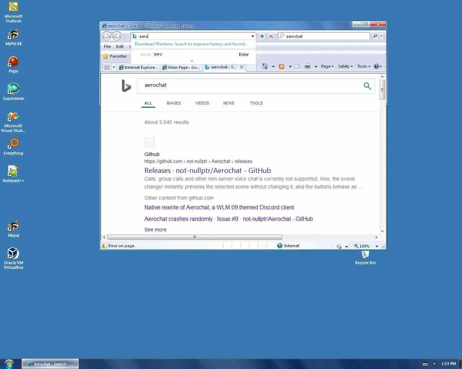462x369 pixels.
Task: Click the Protected Mode lock icon
Action: tap(339, 246)
